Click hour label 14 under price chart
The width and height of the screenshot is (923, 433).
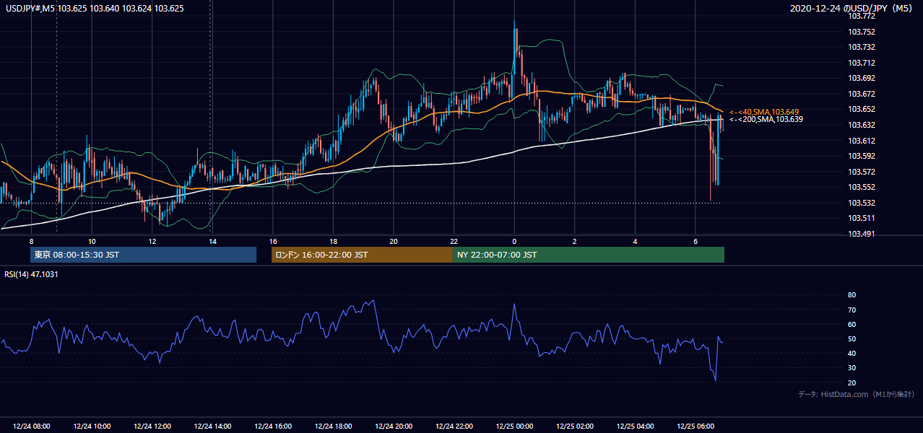pos(212,241)
